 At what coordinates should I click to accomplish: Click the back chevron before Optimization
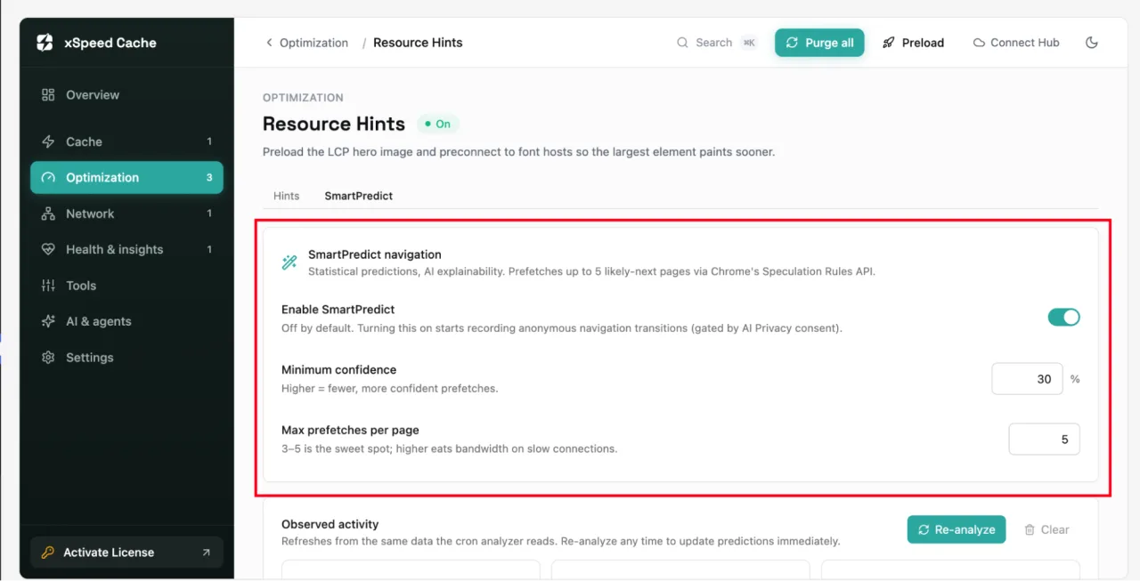point(269,43)
